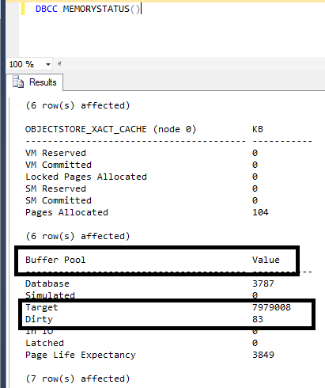Click the KB column header
The height and width of the screenshot is (388, 325).
point(258,129)
